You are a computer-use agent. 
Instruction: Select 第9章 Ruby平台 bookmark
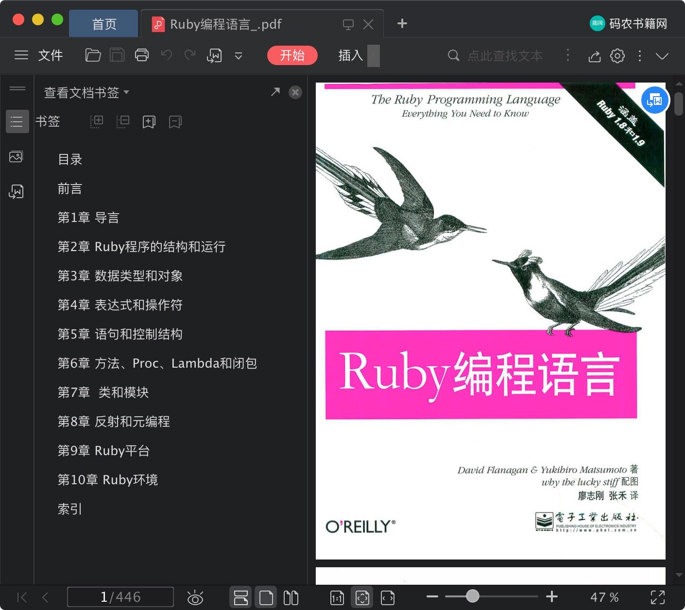click(x=103, y=451)
